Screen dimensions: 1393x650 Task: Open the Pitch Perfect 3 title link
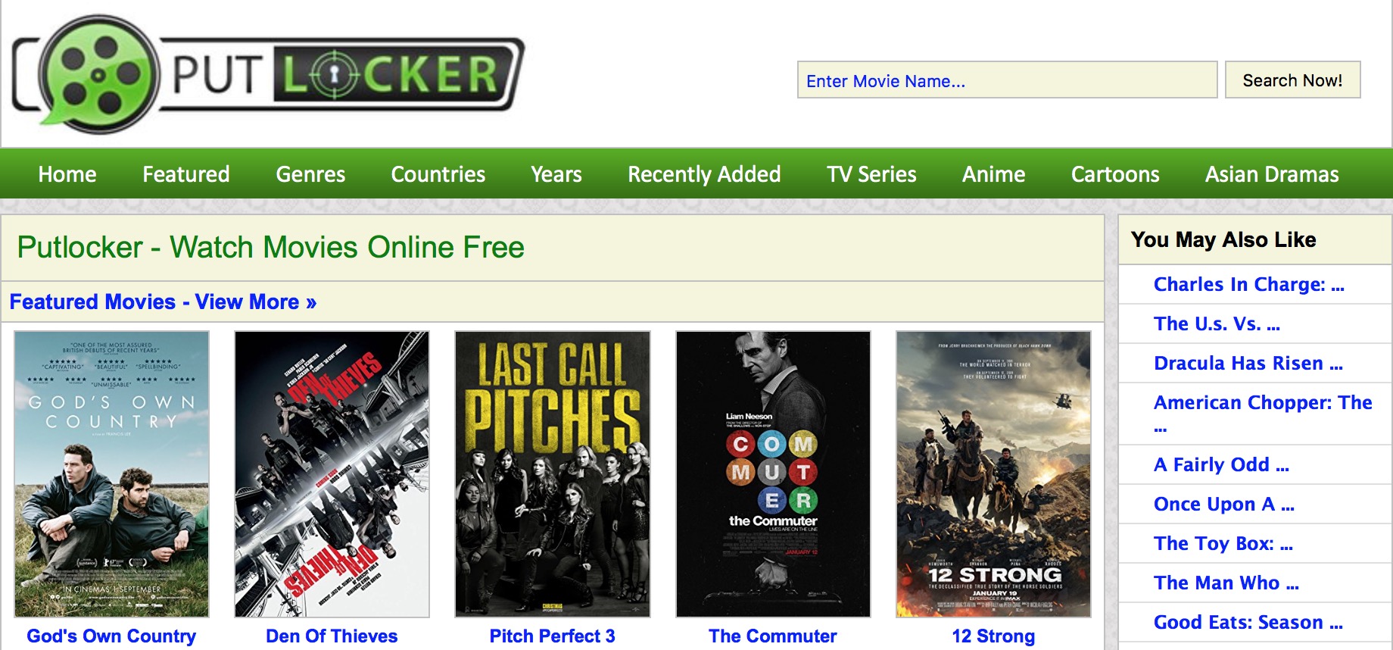point(553,636)
